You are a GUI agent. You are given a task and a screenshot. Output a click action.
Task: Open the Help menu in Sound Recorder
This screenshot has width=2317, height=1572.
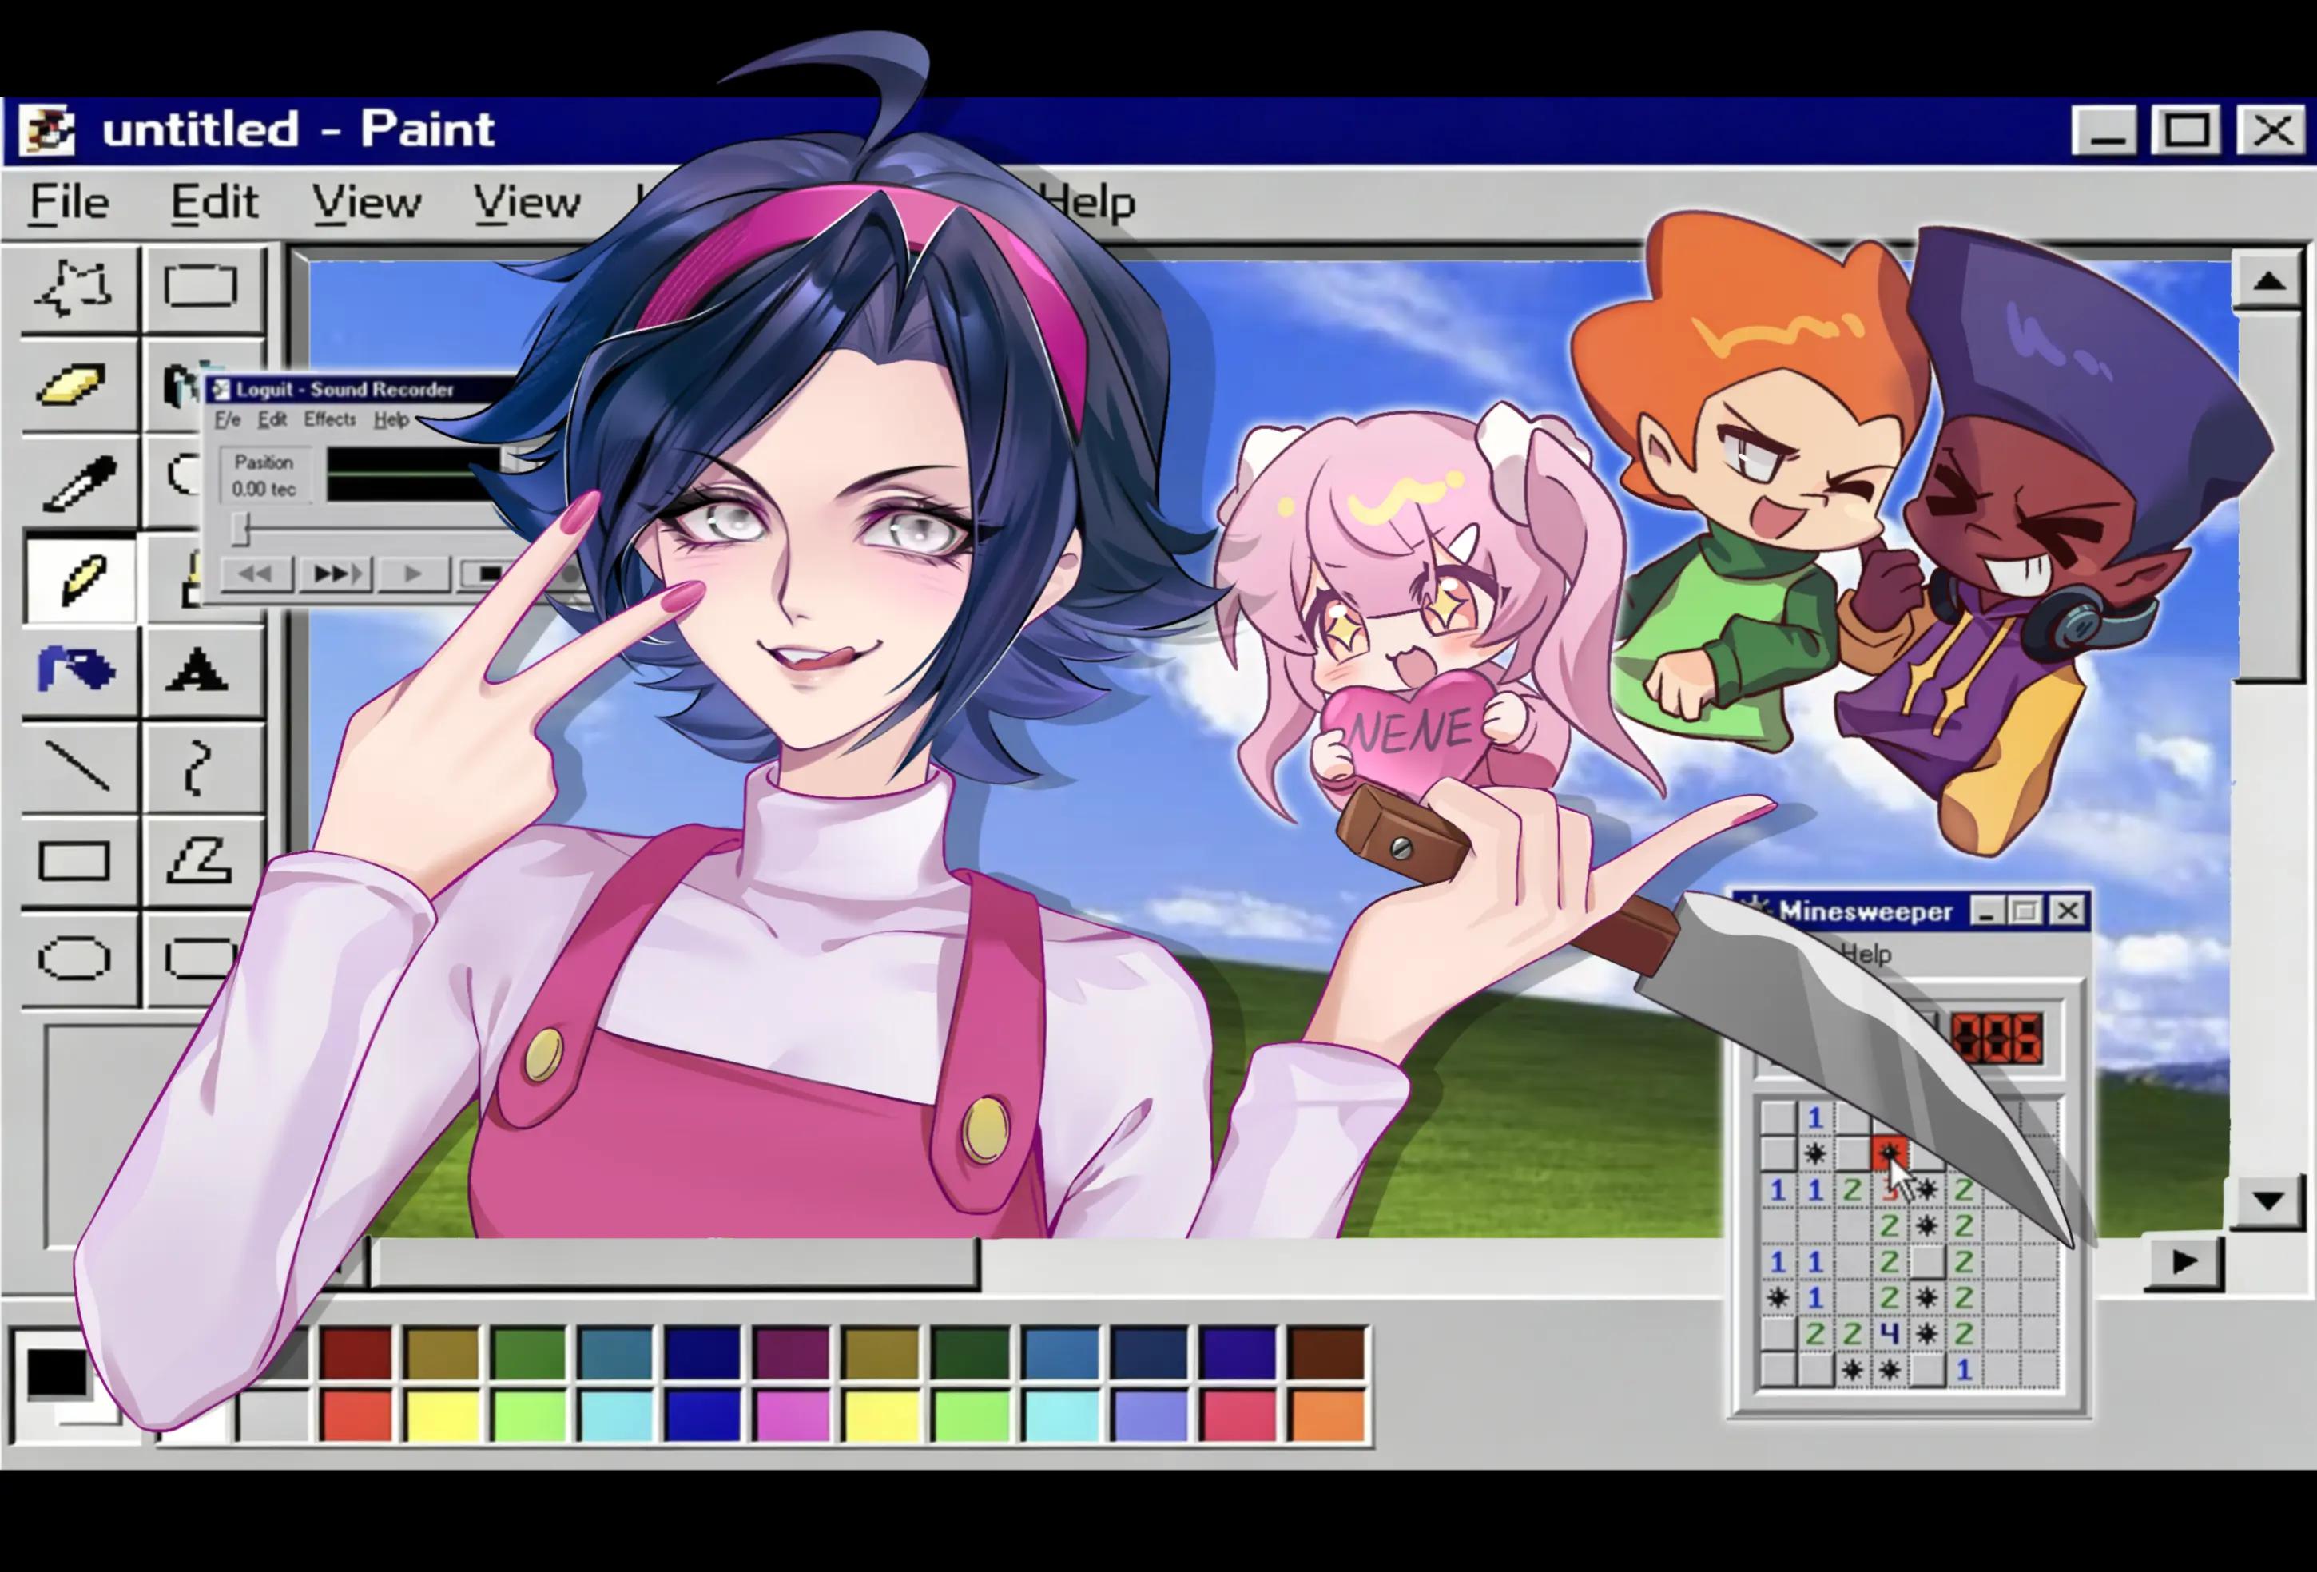click(391, 419)
